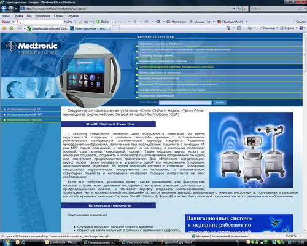Open the Windows Start orb
The image size is (307, 246).
7,242
